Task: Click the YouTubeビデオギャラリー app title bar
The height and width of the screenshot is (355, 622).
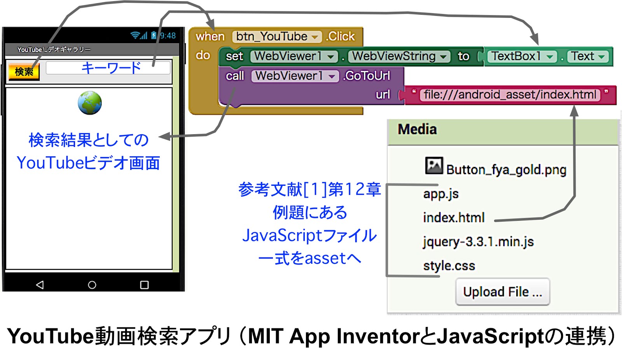Action: 92,50
